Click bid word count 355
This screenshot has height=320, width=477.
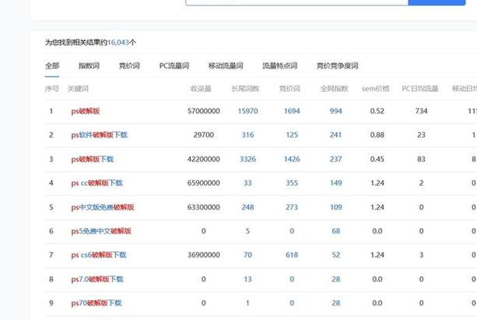292,183
